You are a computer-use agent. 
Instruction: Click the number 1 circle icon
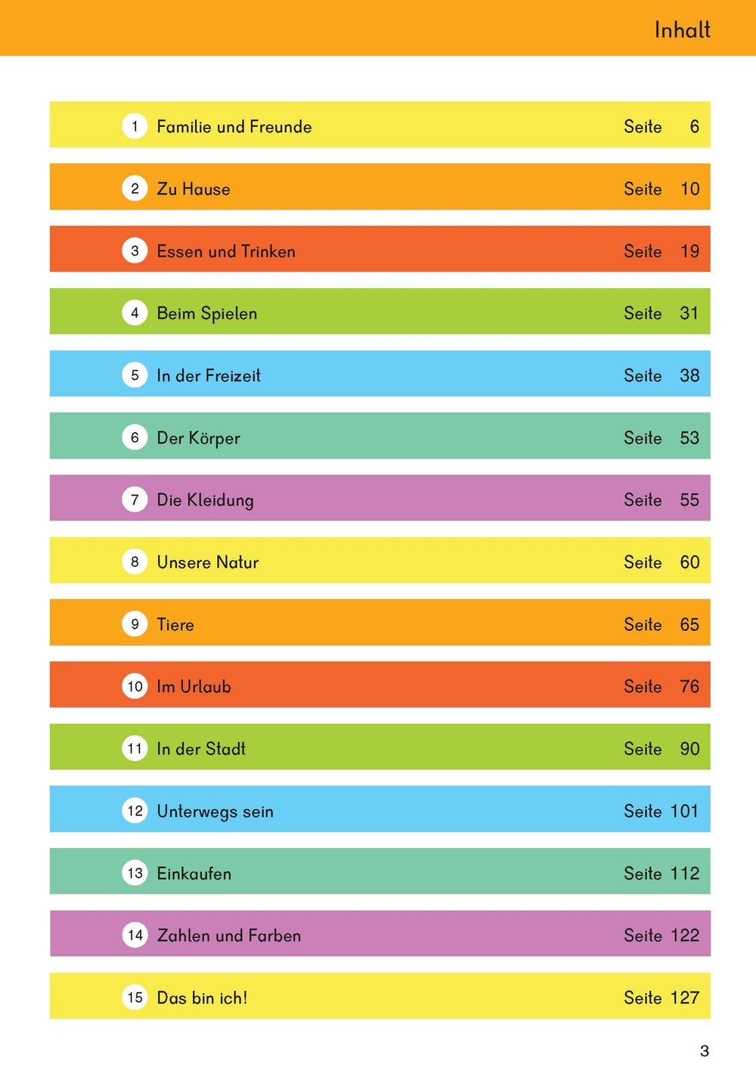(x=135, y=126)
